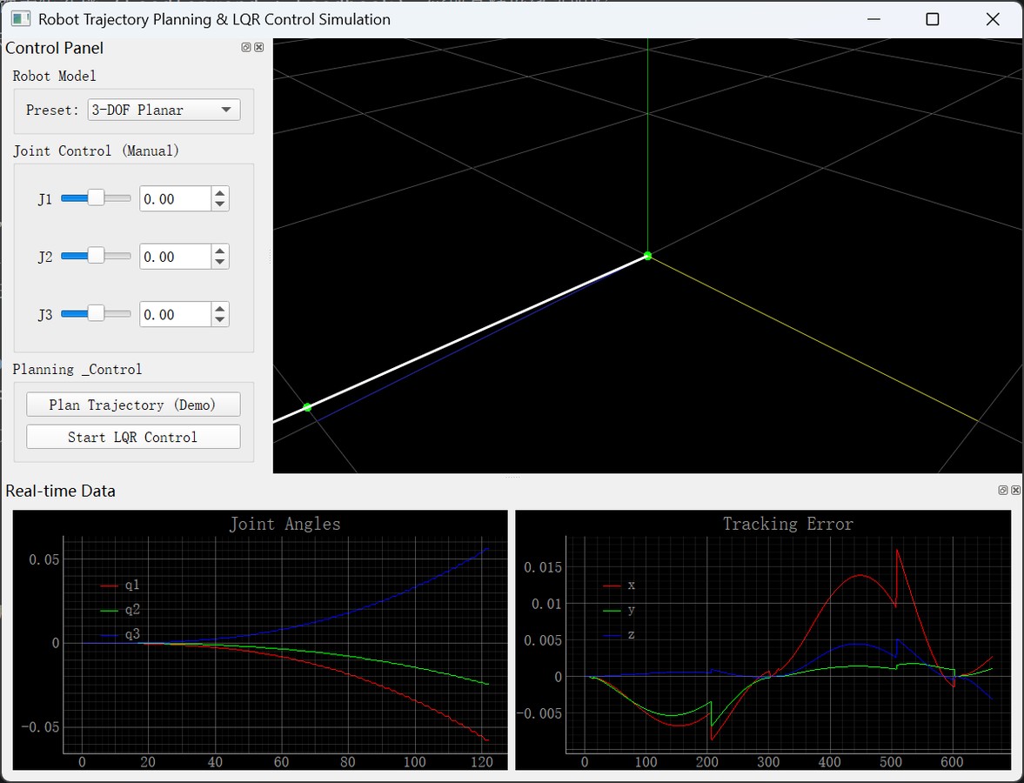Viewport: 1024px width, 783px height.
Task: Maximize the simulation window
Action: point(932,19)
